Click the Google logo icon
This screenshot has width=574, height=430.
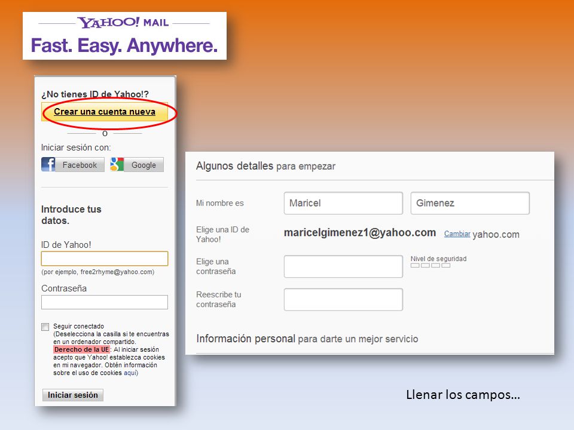(117, 165)
